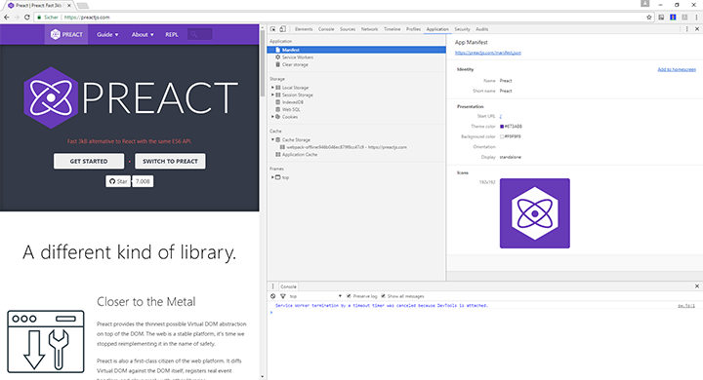This screenshot has width=703, height=380.
Task: Open the manifest.json link
Action: (488, 53)
